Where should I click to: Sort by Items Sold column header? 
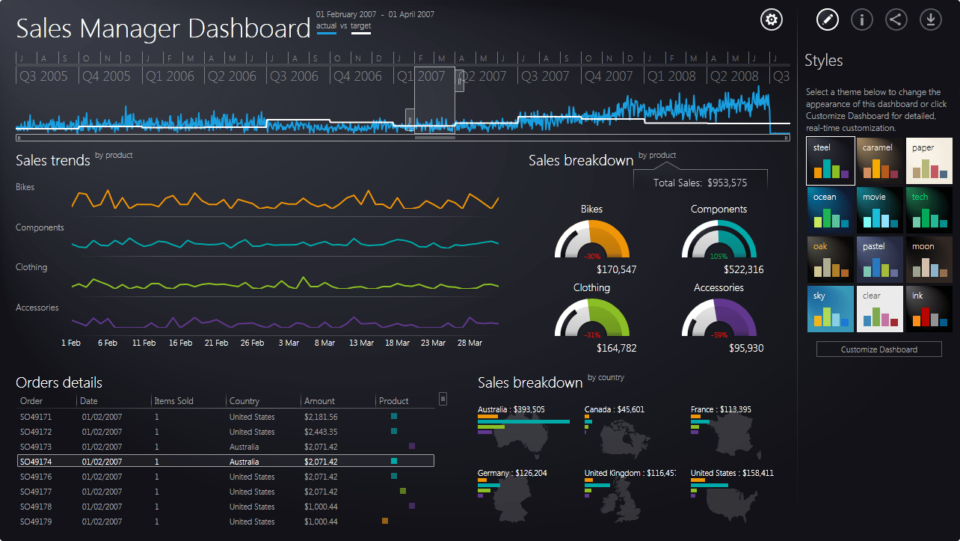click(173, 401)
